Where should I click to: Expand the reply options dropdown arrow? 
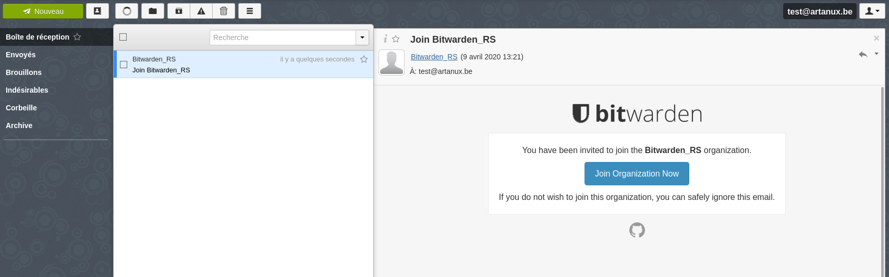876,54
